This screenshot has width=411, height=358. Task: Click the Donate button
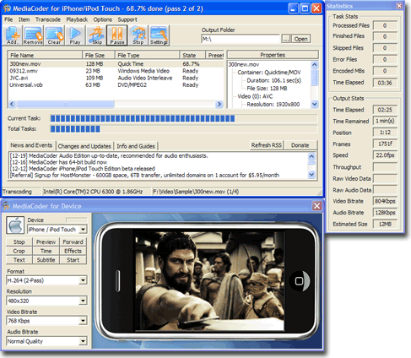tap(300, 145)
